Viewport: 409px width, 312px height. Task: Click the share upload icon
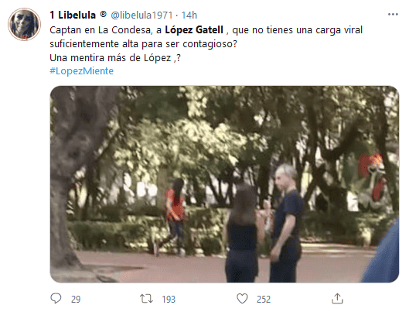click(x=337, y=298)
